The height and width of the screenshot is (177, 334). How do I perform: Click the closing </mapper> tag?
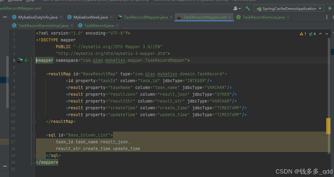[x=47, y=162]
